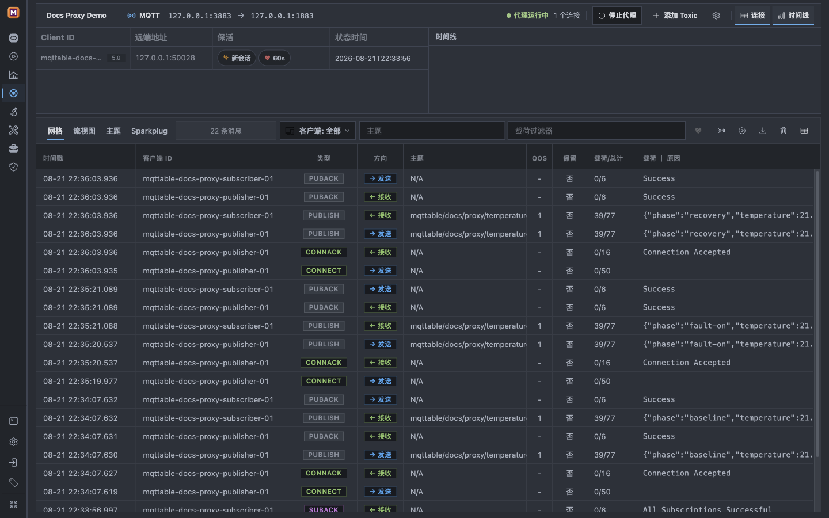The height and width of the screenshot is (518, 829).
Task: Open the shield check icon in sidebar
Action: (13, 167)
